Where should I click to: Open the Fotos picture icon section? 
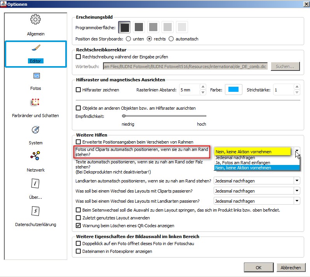coord(37,76)
